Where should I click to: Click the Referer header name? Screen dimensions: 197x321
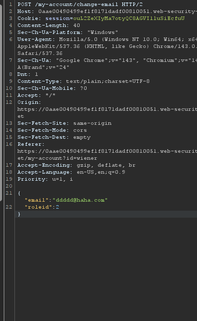(x=31, y=144)
